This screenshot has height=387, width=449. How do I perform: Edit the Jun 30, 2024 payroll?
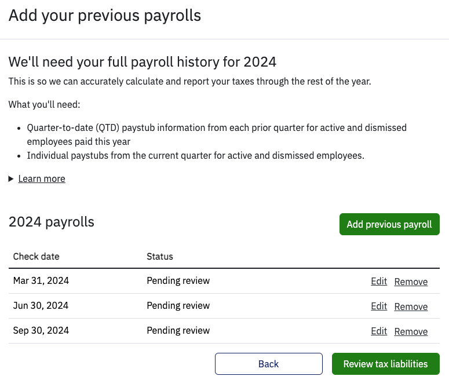coord(378,306)
